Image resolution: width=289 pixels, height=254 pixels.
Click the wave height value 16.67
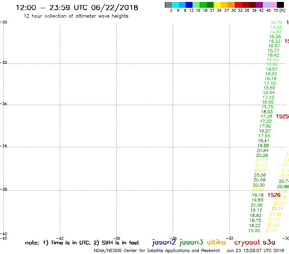[x=274, y=46]
